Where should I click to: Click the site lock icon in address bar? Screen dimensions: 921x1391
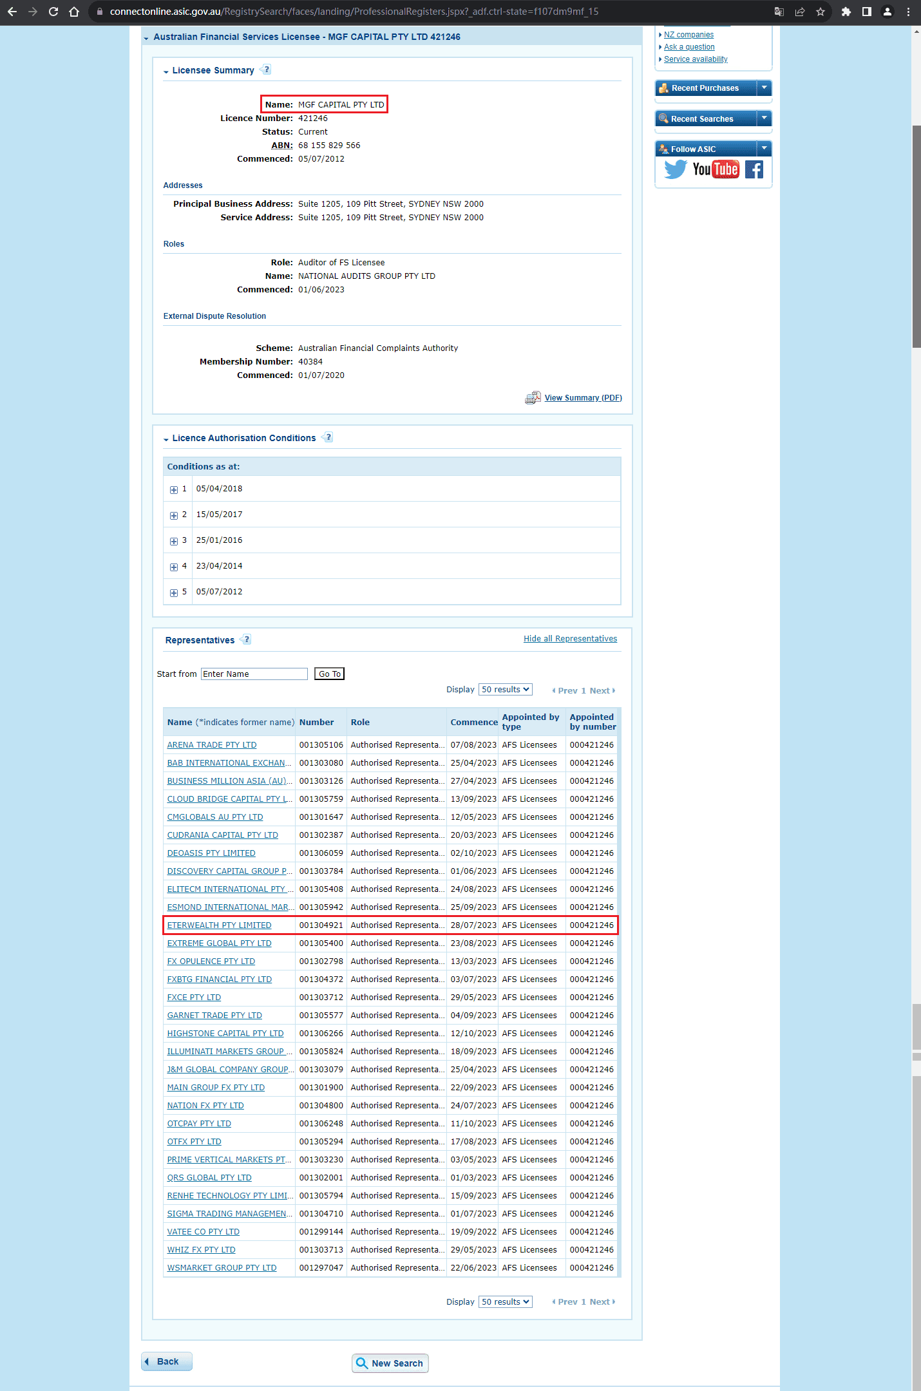pyautogui.click(x=99, y=12)
